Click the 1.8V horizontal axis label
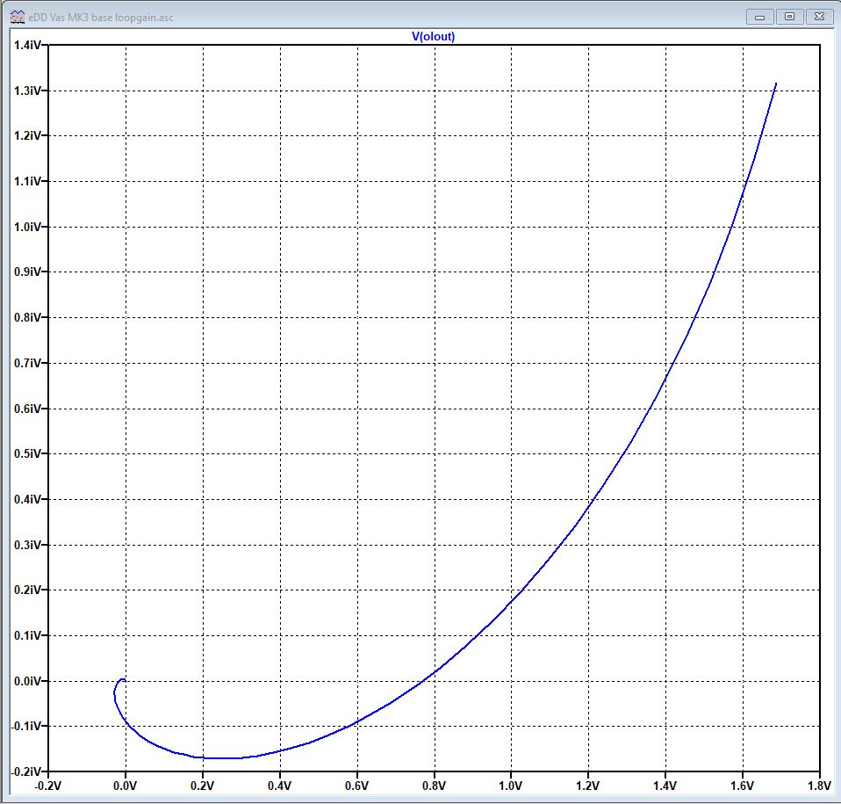The height and width of the screenshot is (804, 841). 820,786
